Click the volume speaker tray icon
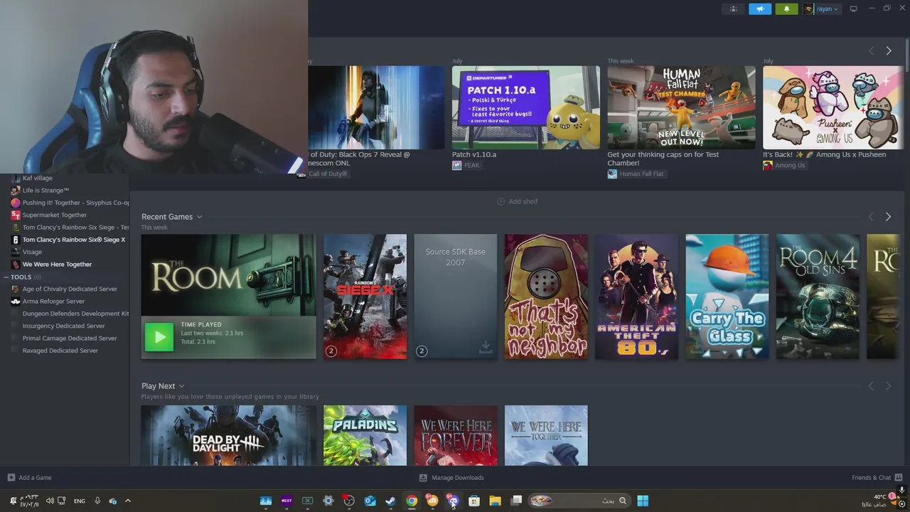 pos(50,501)
